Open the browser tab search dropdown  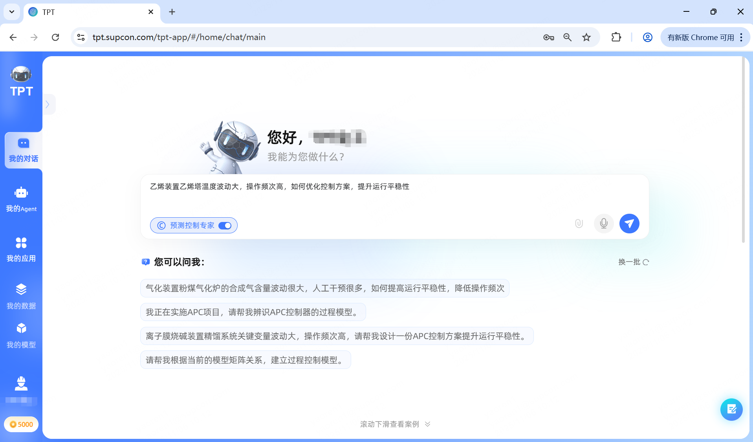tap(11, 12)
